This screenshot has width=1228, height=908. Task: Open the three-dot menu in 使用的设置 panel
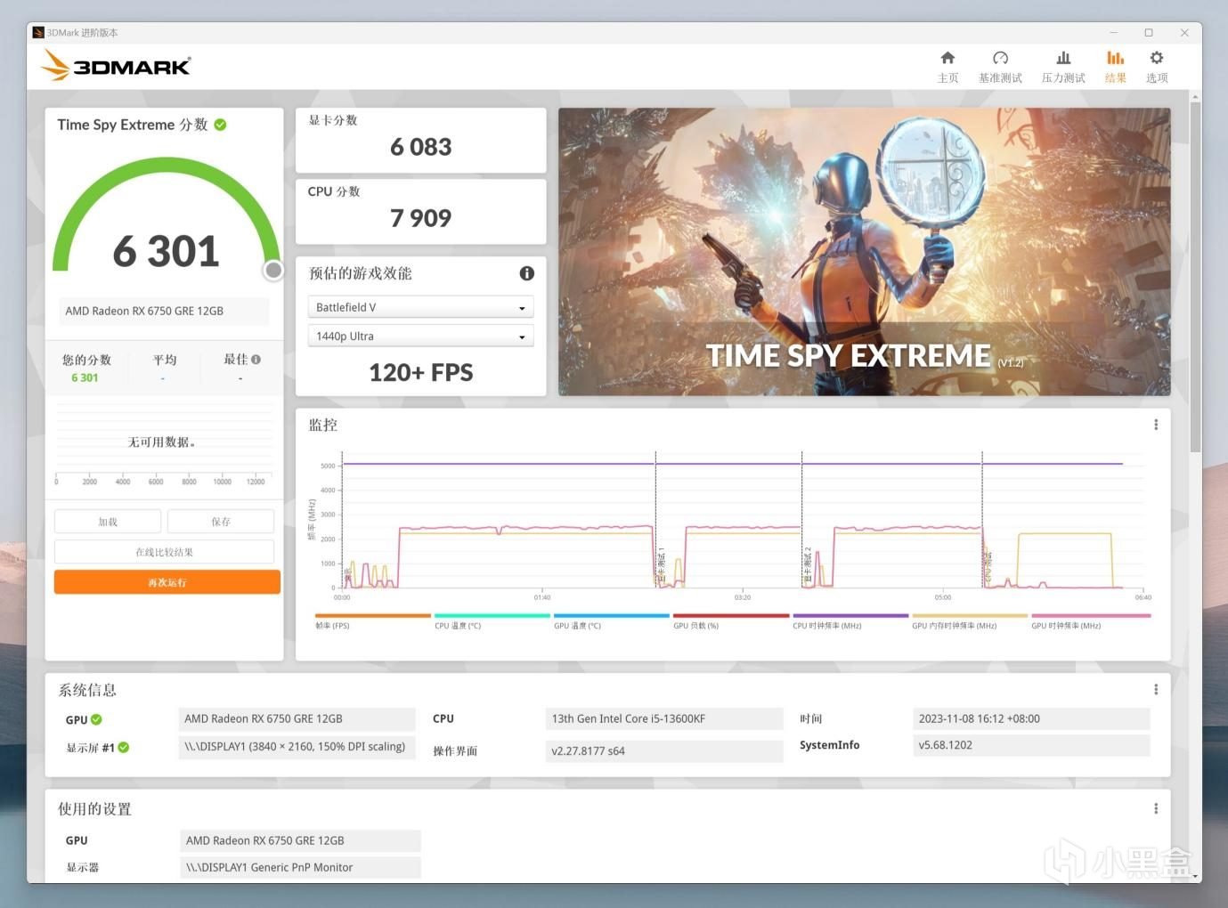click(x=1156, y=808)
